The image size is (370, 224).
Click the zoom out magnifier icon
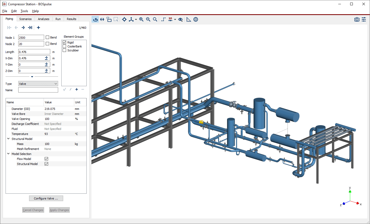[148, 19]
